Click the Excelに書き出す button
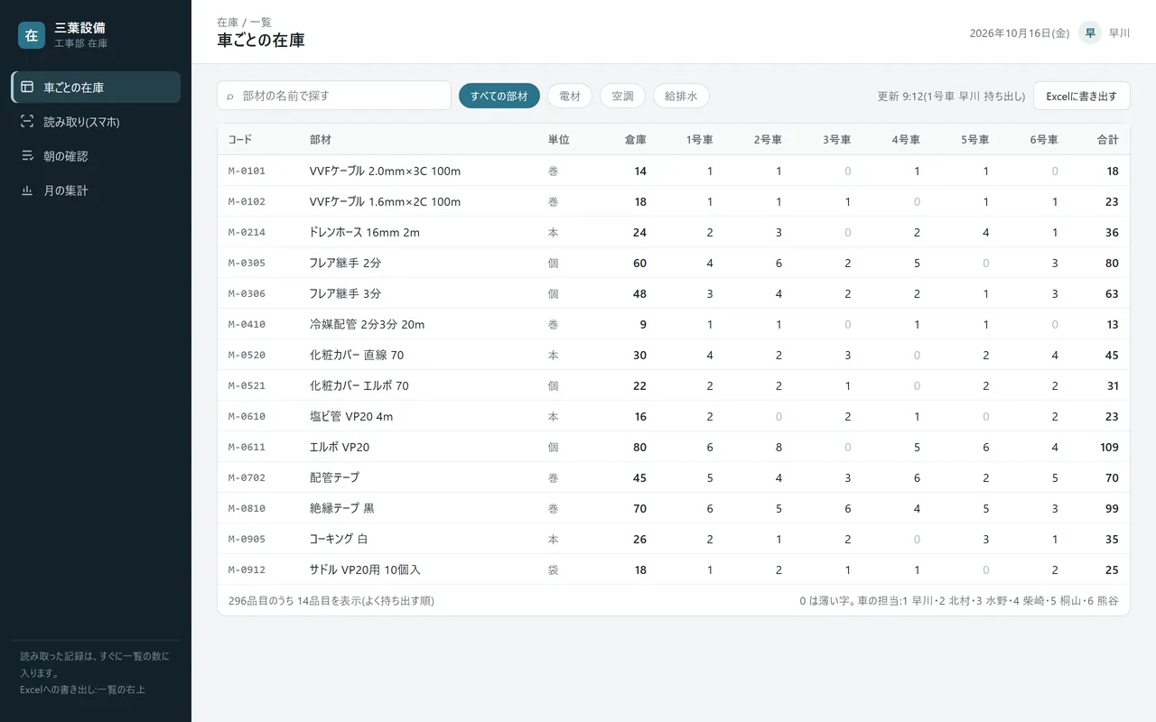This screenshot has height=722, width=1156. point(1081,96)
